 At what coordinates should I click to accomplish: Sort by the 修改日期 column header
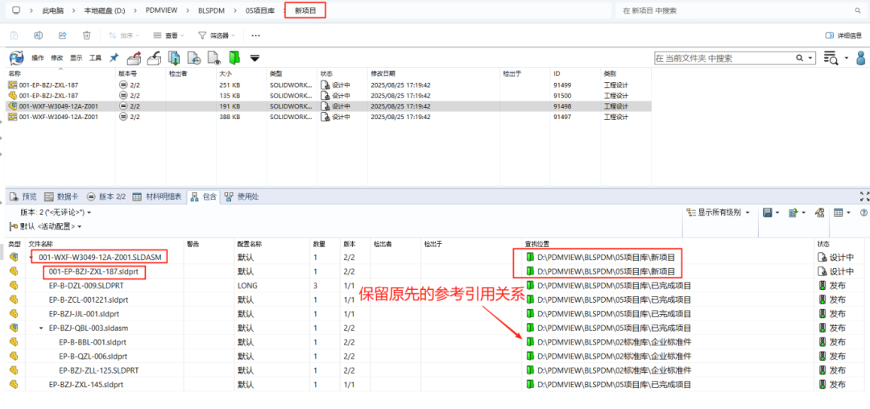(x=383, y=73)
